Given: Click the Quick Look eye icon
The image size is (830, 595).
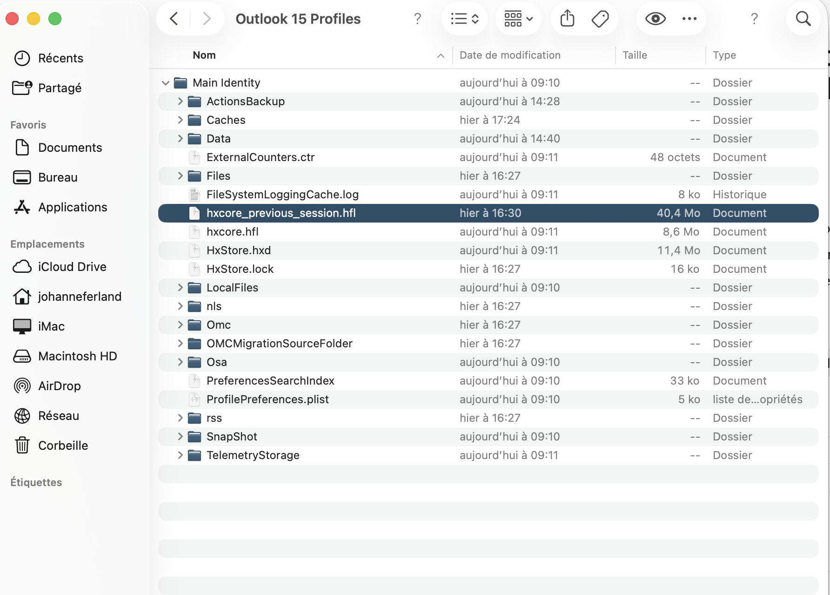Looking at the screenshot, I should pos(655,19).
